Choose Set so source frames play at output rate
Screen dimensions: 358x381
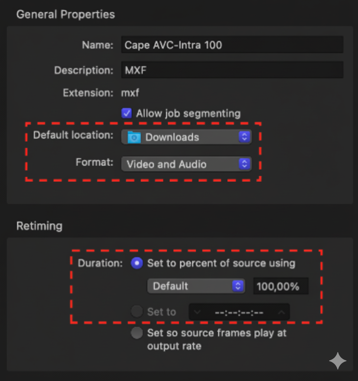point(137,333)
